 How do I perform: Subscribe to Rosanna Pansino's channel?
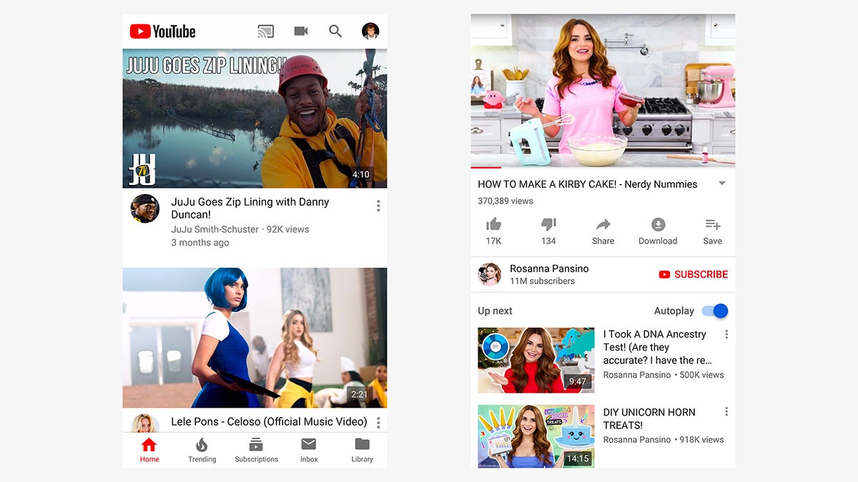[693, 274]
